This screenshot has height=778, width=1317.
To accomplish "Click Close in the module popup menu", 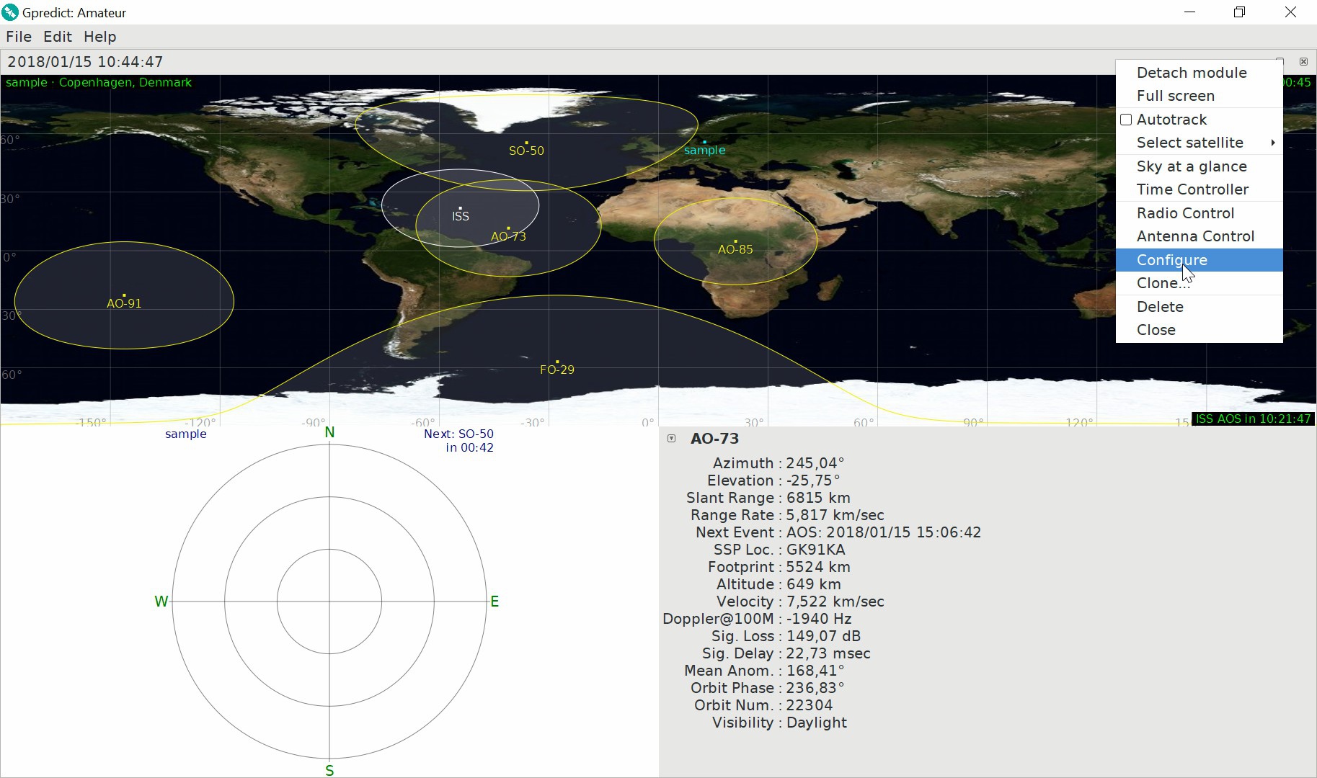I will [1200, 330].
